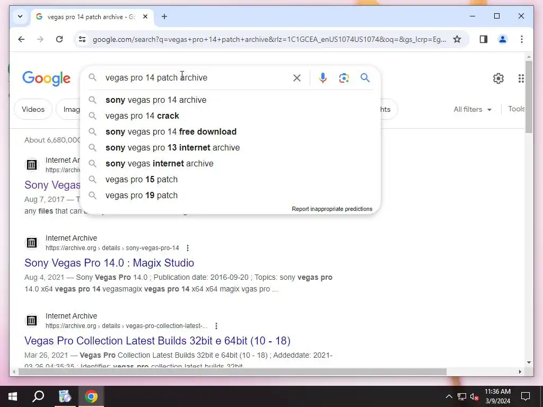Start voice search with microphone icon
This screenshot has width=543, height=407.
coord(323,78)
